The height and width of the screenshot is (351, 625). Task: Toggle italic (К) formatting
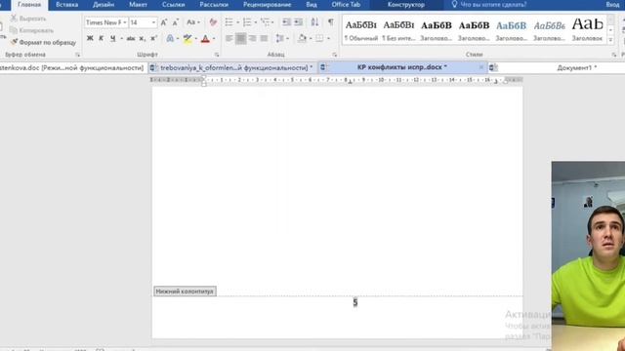(x=101, y=38)
